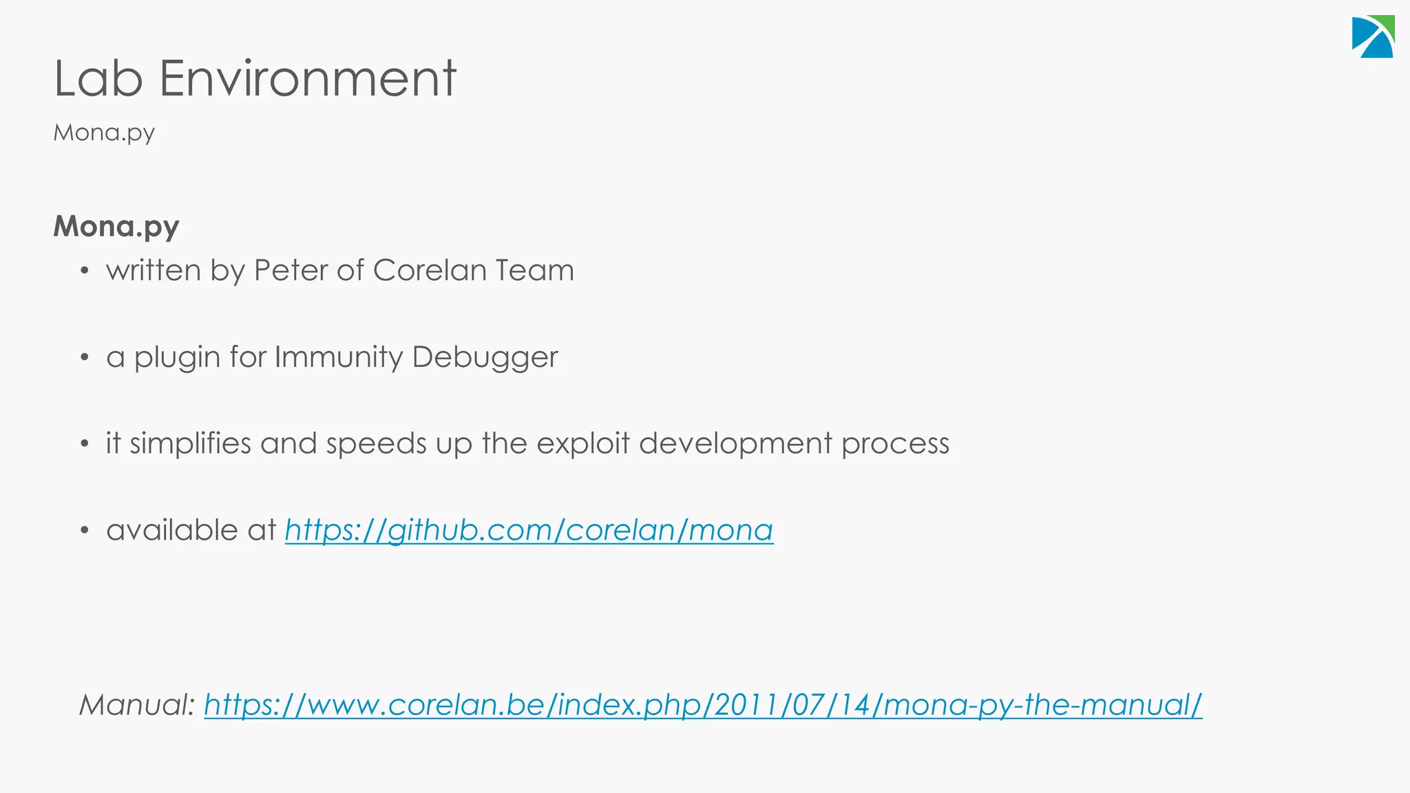Viewport: 1410px width, 793px height.
Task: Click the green corner of the logo
Action: click(x=1385, y=25)
